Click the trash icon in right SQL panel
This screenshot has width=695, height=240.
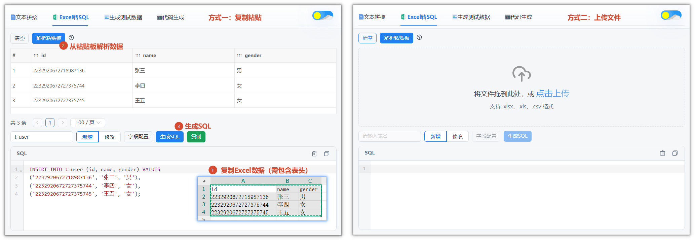point(662,153)
